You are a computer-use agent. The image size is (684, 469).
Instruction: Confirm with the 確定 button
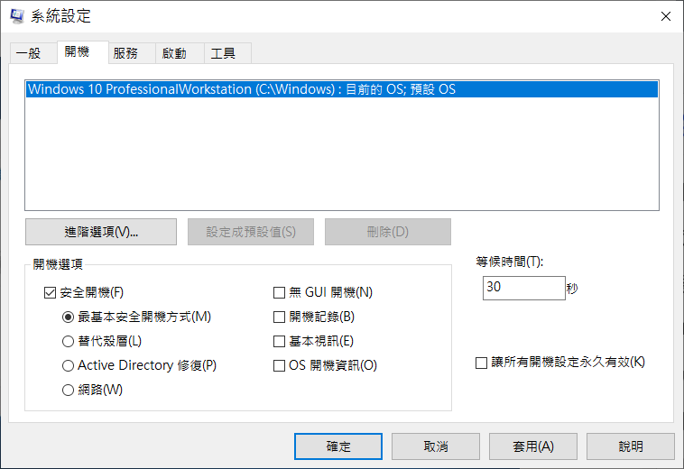pyautogui.click(x=338, y=446)
